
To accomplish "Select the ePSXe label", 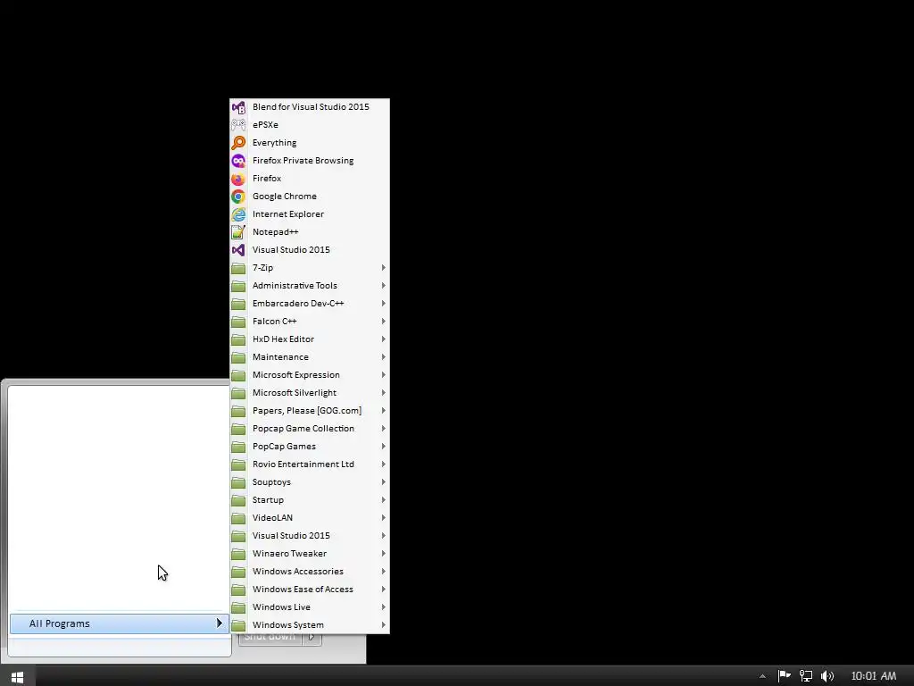I will [x=265, y=125].
